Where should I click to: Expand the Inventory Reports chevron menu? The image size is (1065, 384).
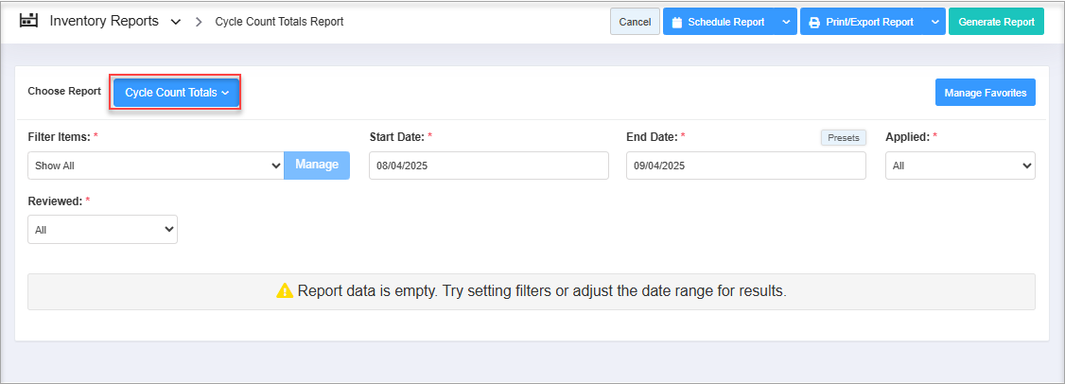(176, 22)
